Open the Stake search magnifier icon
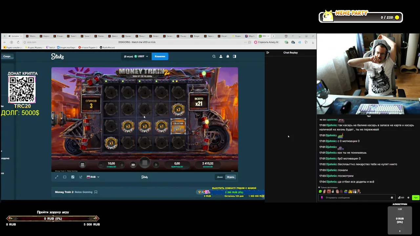 (x=214, y=56)
